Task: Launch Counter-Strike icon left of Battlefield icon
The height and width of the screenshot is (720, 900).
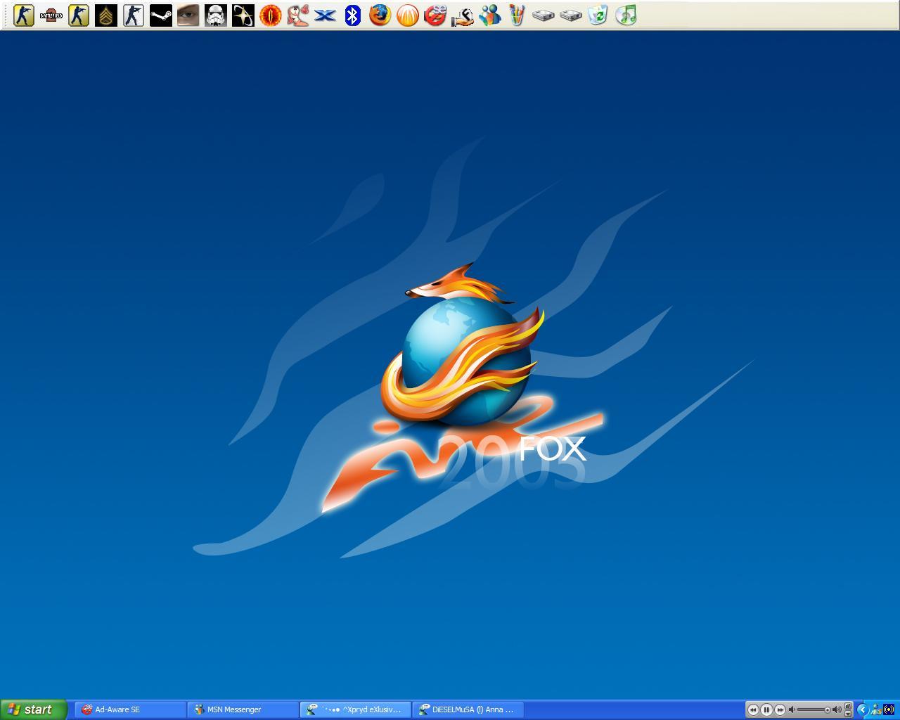Action: pyautogui.click(x=23, y=15)
